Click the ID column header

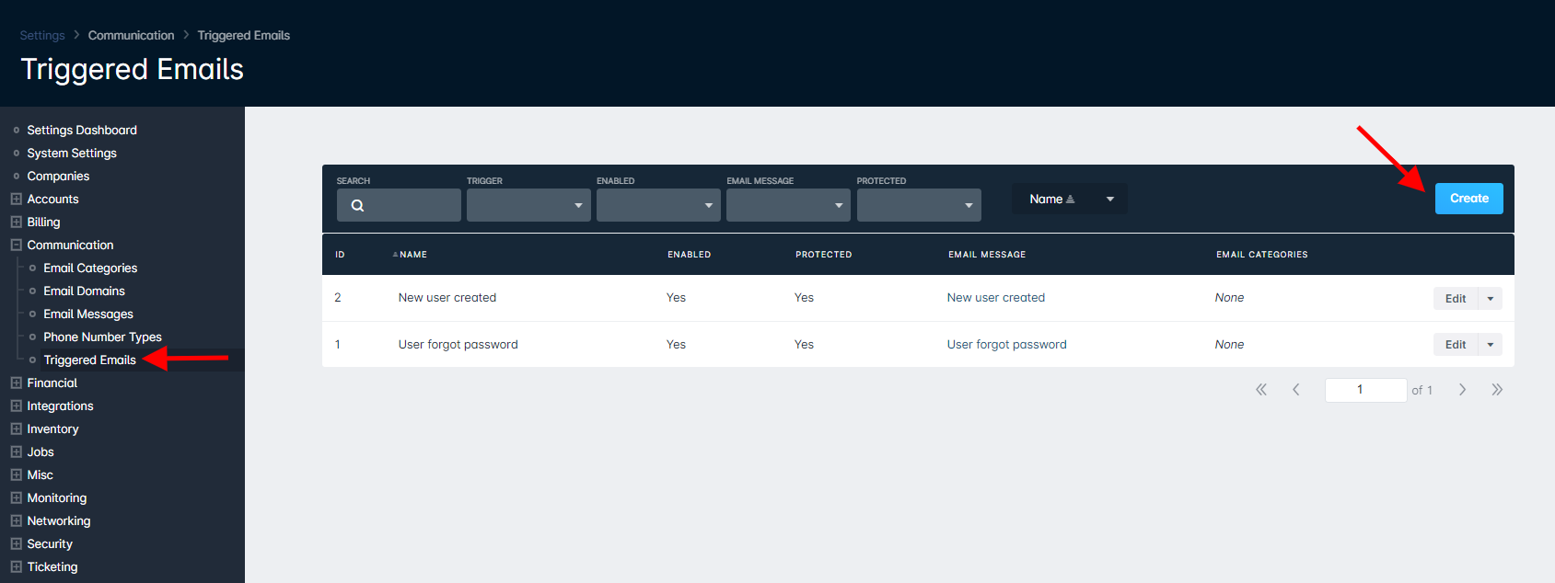click(x=340, y=255)
